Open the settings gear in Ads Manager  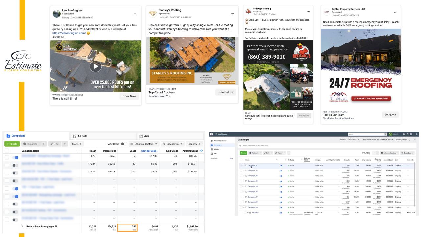(x=411, y=134)
